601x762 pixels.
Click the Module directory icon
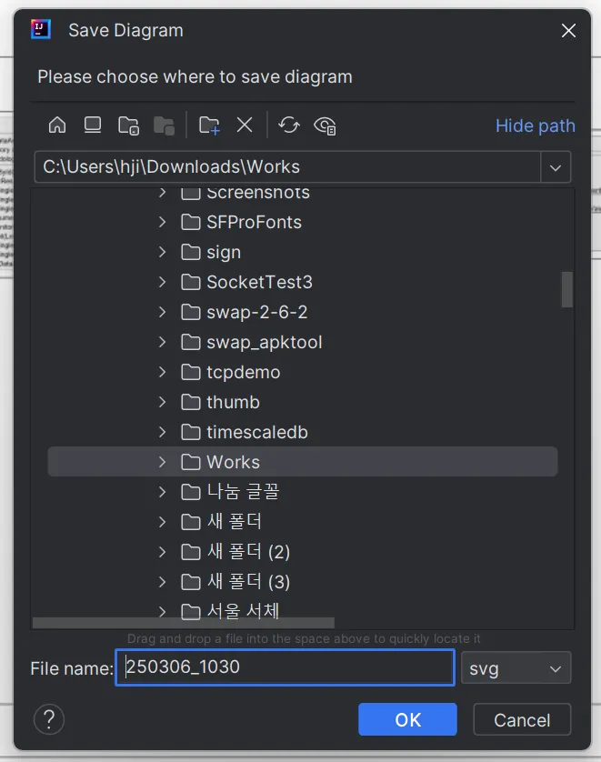165,125
